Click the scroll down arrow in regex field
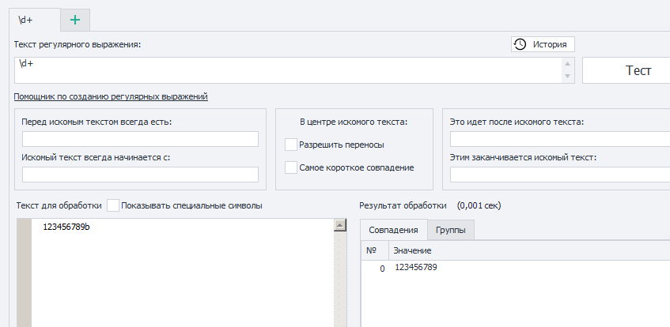This screenshot has width=670, height=327. 567,76
